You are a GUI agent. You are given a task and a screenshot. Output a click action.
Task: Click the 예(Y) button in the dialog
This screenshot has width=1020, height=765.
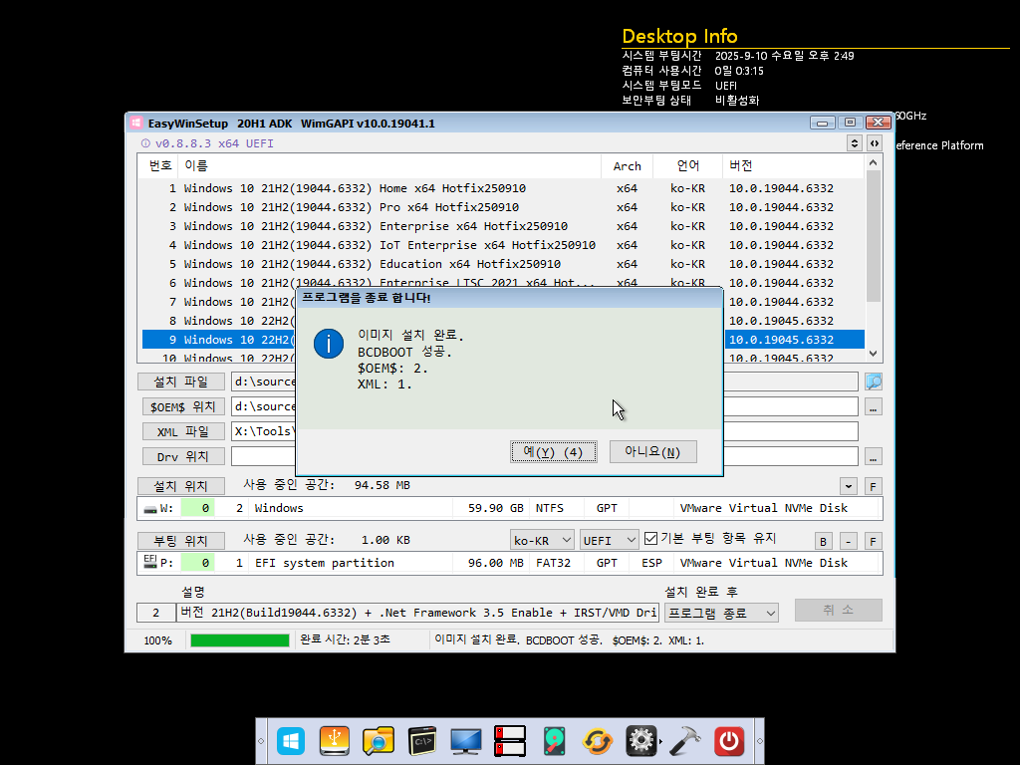[x=554, y=452]
